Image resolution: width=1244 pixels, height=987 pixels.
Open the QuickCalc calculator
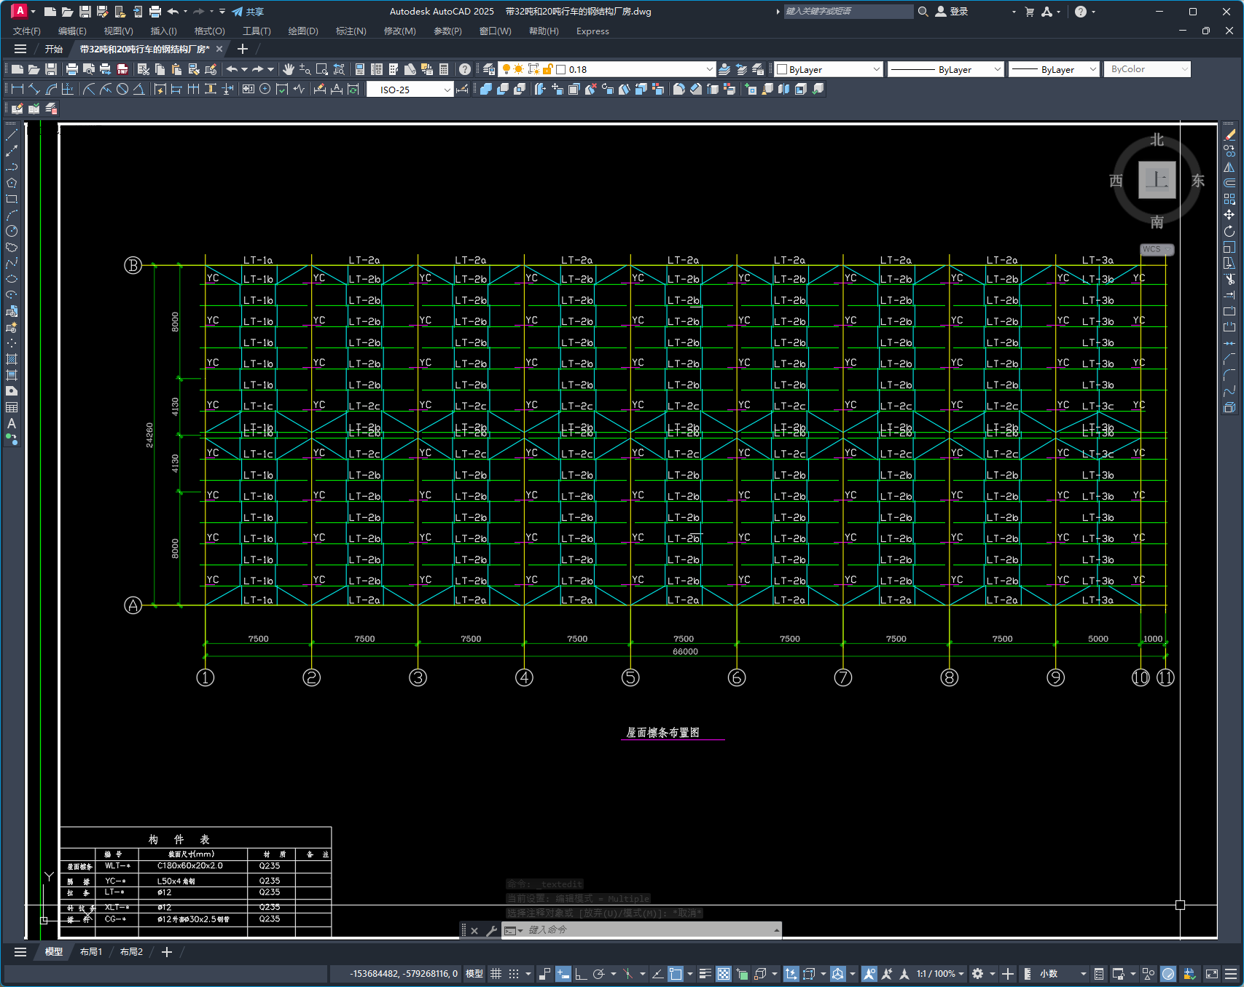444,69
